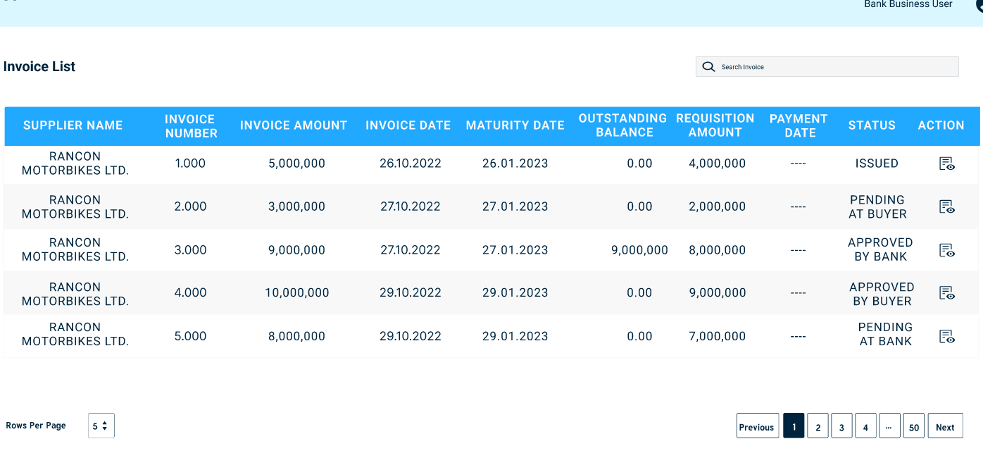Open view-invoice icon for invoice 2.000

(947, 206)
